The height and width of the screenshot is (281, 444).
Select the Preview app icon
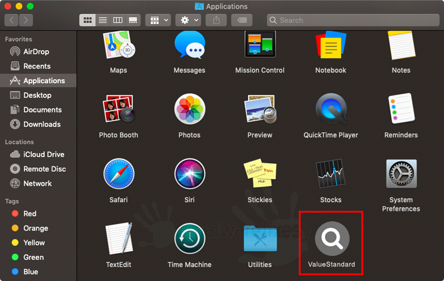pyautogui.click(x=260, y=109)
